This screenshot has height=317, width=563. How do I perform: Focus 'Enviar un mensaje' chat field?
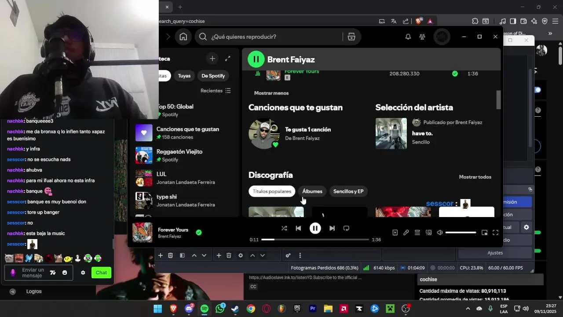click(x=33, y=273)
